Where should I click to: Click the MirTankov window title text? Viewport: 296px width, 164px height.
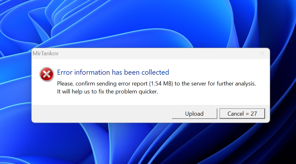tap(46, 53)
